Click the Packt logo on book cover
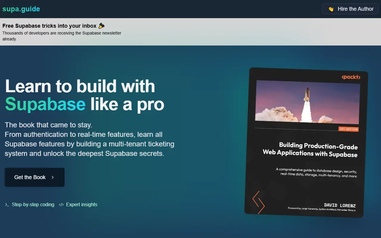 tap(351, 77)
